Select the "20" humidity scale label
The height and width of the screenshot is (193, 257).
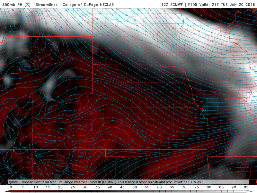[60, 187]
